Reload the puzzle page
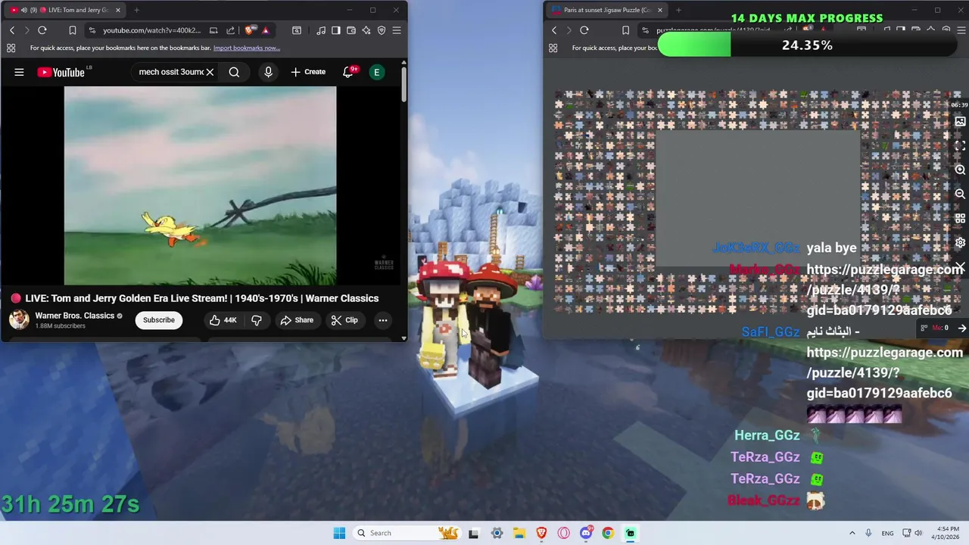 (584, 30)
